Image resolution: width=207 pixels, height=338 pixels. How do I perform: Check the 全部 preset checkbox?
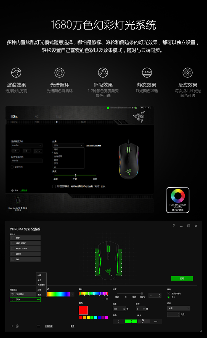pos(13,238)
